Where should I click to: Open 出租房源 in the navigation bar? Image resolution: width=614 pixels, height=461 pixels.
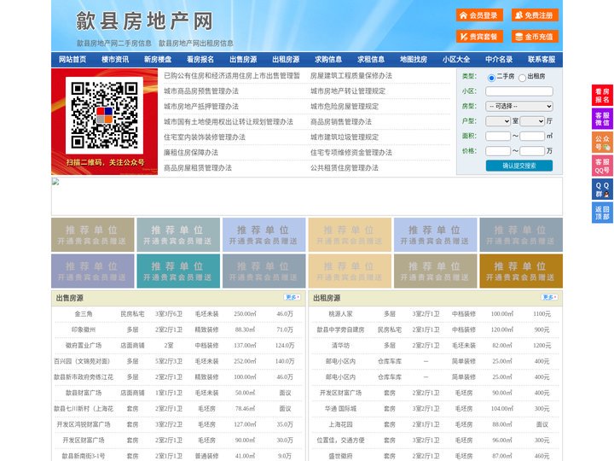pos(286,60)
